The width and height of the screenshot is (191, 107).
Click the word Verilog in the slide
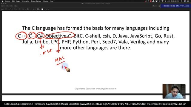pyautogui.click(x=138, y=42)
